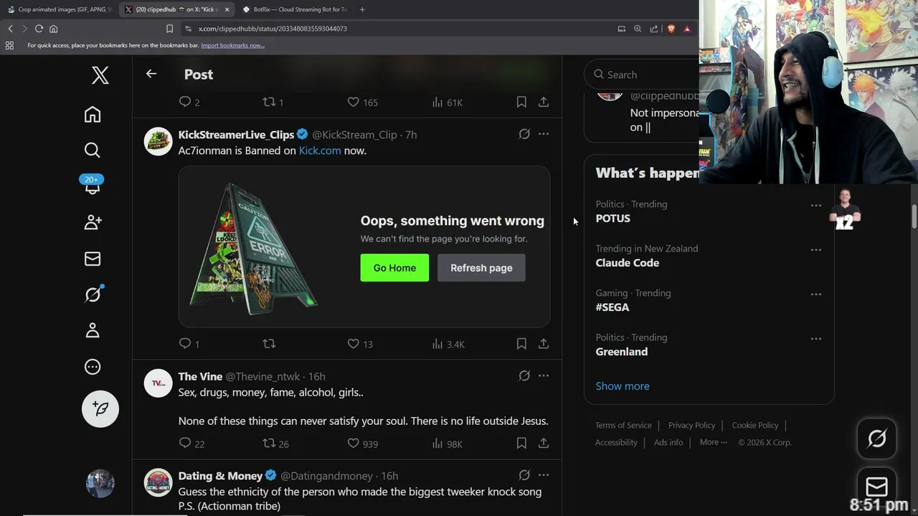Open The Vine profile name
Screen dimensions: 918x516
(200, 376)
